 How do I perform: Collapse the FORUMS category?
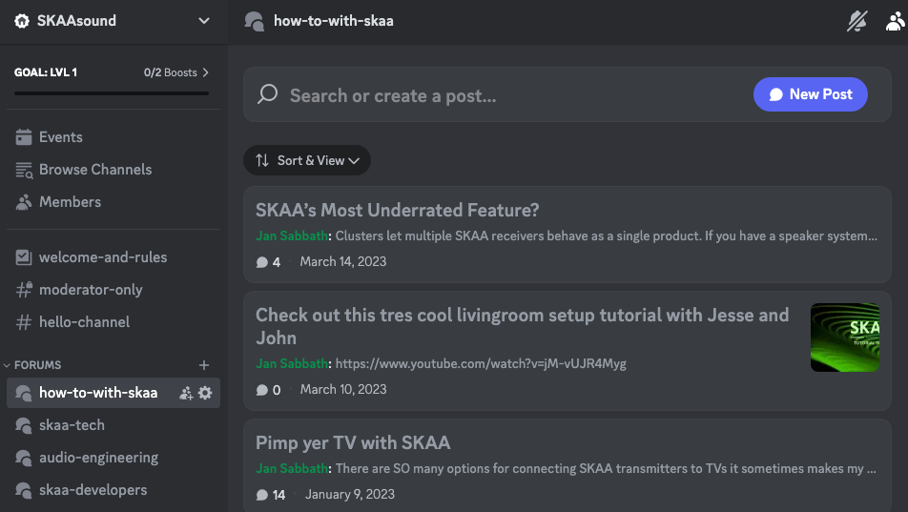pos(37,365)
